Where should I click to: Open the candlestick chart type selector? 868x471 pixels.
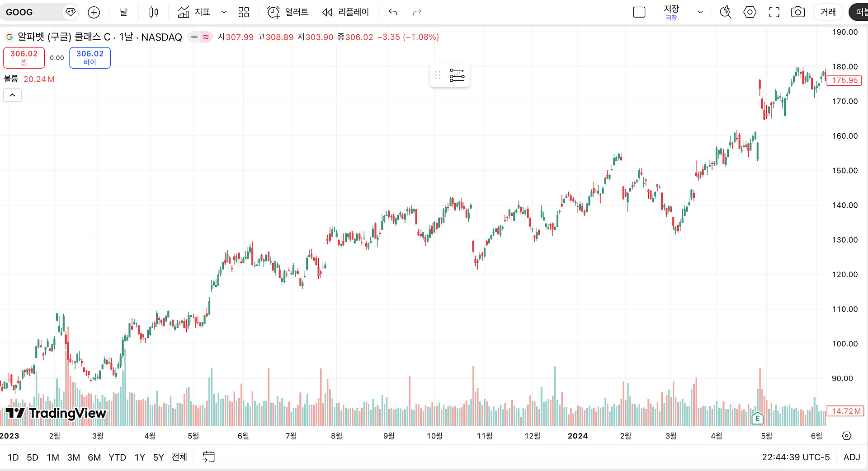point(154,12)
